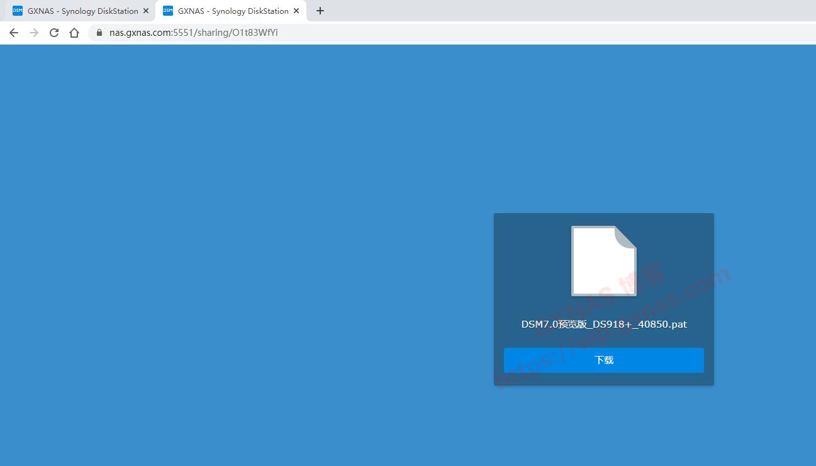Close the active second GXNAS tab
The width and height of the screenshot is (816, 466).
tap(296, 11)
